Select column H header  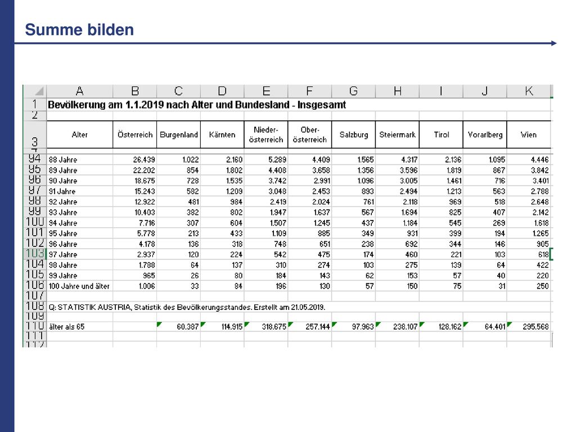click(397, 91)
